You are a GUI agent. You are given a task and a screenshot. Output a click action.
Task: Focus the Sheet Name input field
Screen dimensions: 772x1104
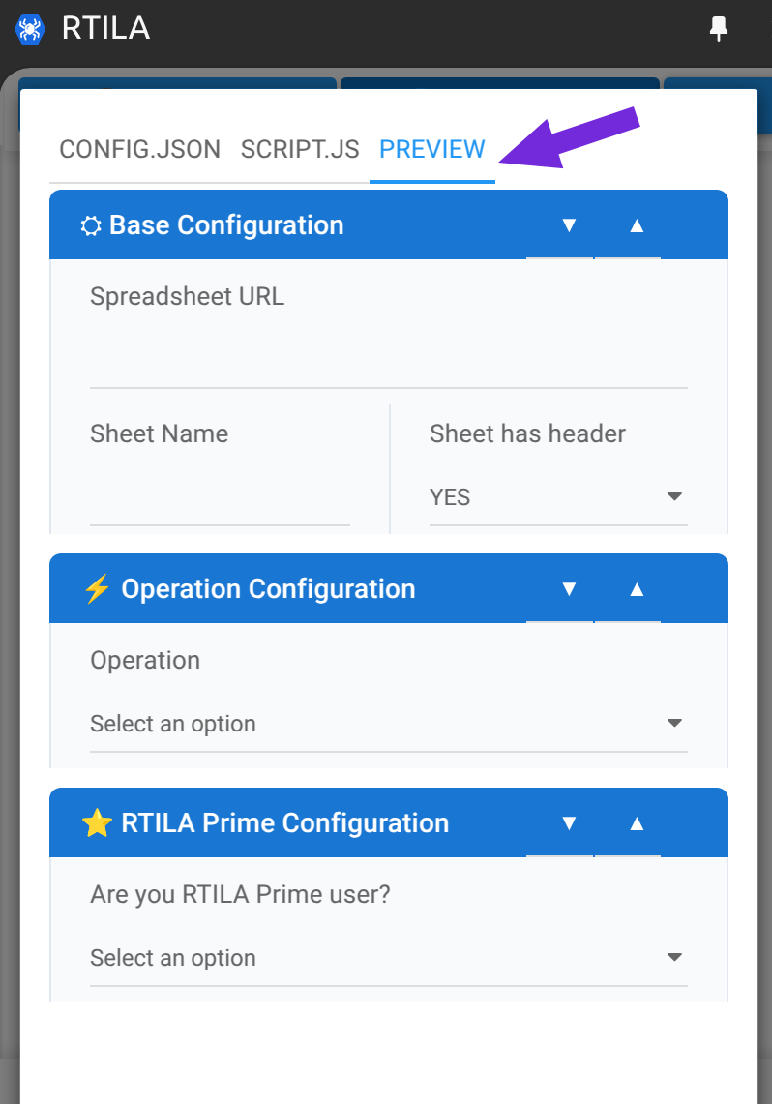tap(220, 497)
